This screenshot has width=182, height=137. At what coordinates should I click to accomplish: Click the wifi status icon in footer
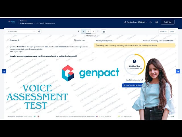pos(35,116)
